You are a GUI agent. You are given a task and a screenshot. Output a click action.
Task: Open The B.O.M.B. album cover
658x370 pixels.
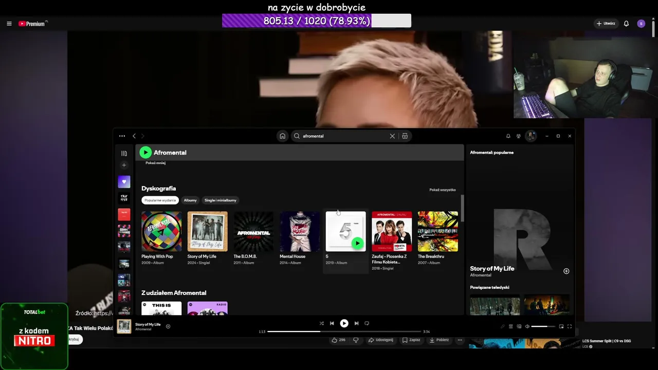[253, 231]
